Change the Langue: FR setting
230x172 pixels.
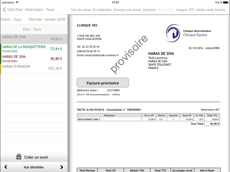185,10
